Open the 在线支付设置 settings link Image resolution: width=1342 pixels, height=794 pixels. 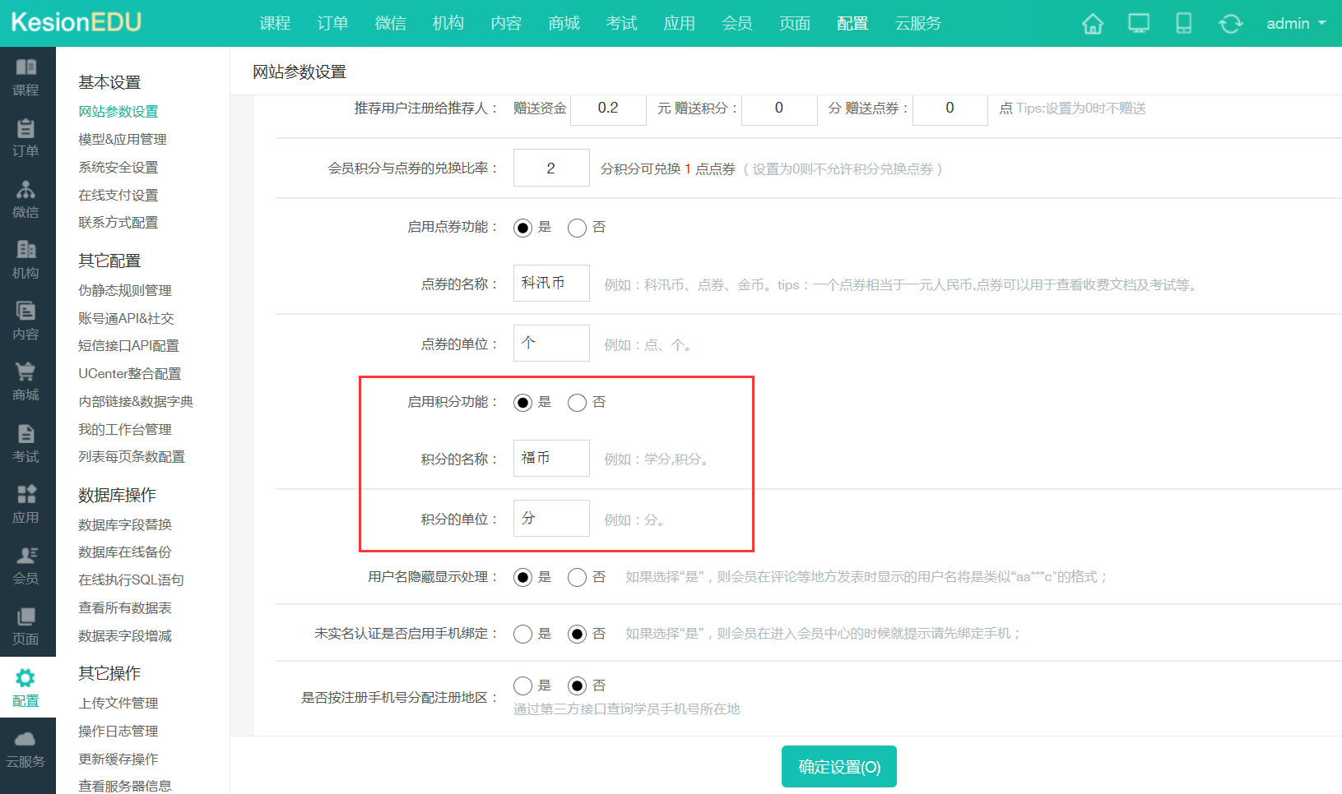[117, 195]
